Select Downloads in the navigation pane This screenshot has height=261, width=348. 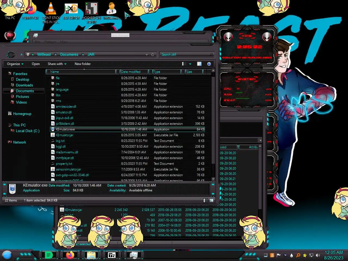(24, 85)
